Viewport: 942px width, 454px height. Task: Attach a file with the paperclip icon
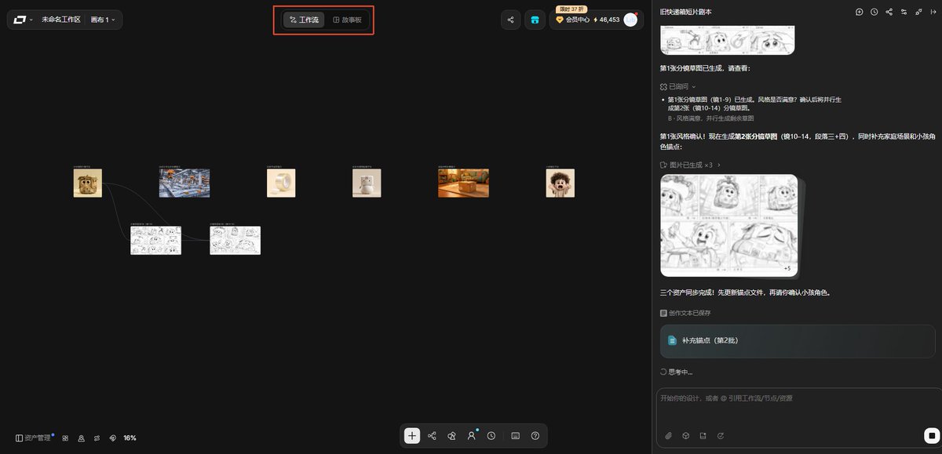click(669, 435)
